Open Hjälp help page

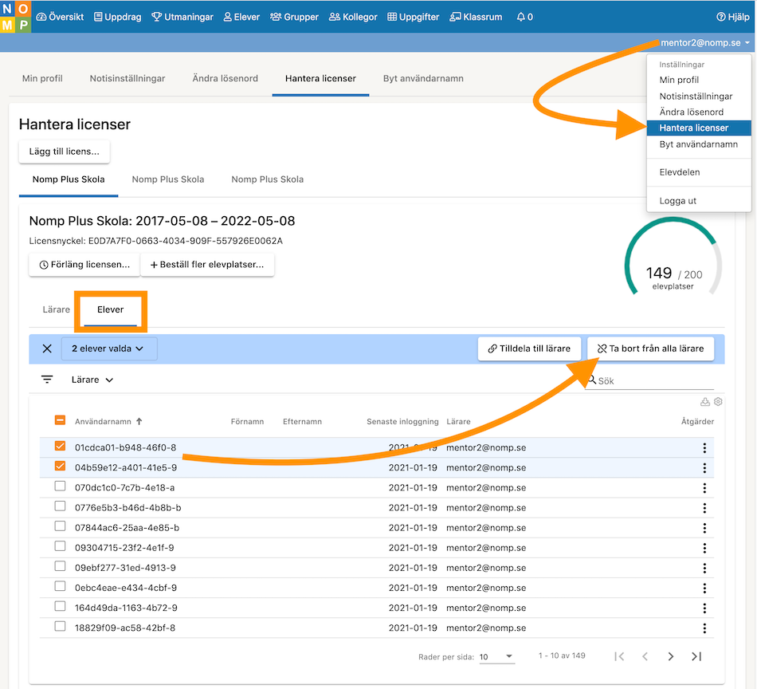(732, 17)
